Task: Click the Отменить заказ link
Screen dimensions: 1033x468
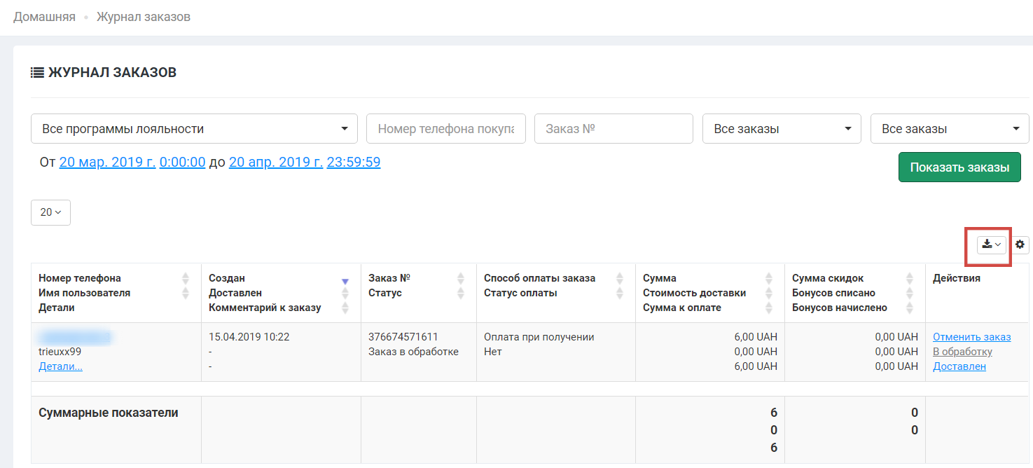Action: [972, 337]
